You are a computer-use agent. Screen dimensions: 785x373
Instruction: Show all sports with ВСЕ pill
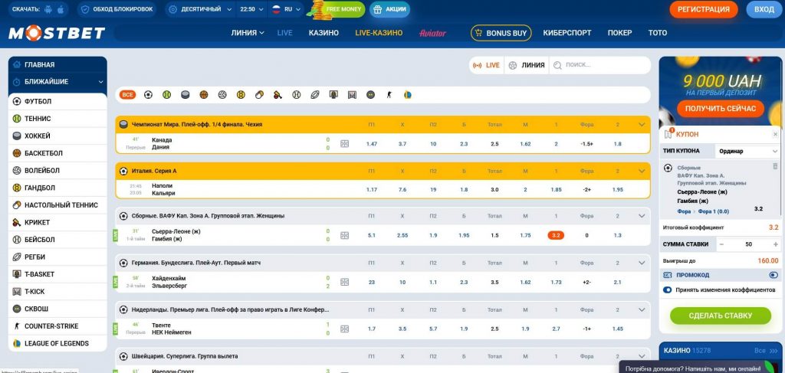(x=128, y=94)
